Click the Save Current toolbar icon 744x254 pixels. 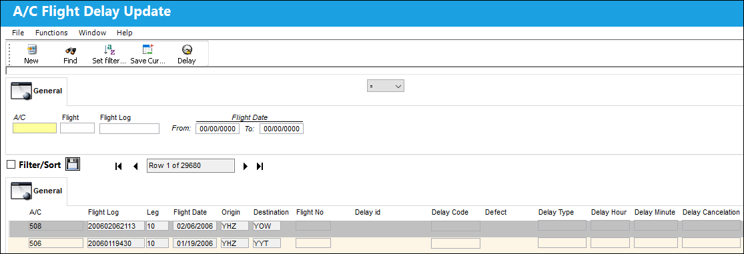[x=148, y=50]
